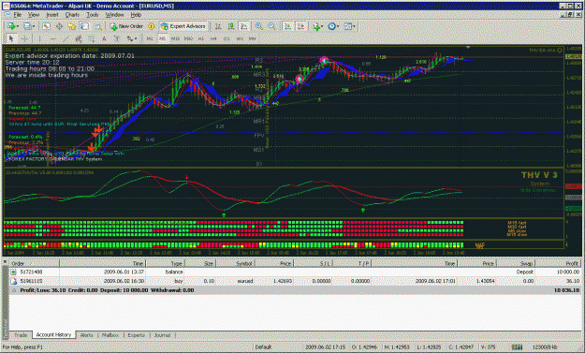Toggle the chart shift button

tap(300, 26)
